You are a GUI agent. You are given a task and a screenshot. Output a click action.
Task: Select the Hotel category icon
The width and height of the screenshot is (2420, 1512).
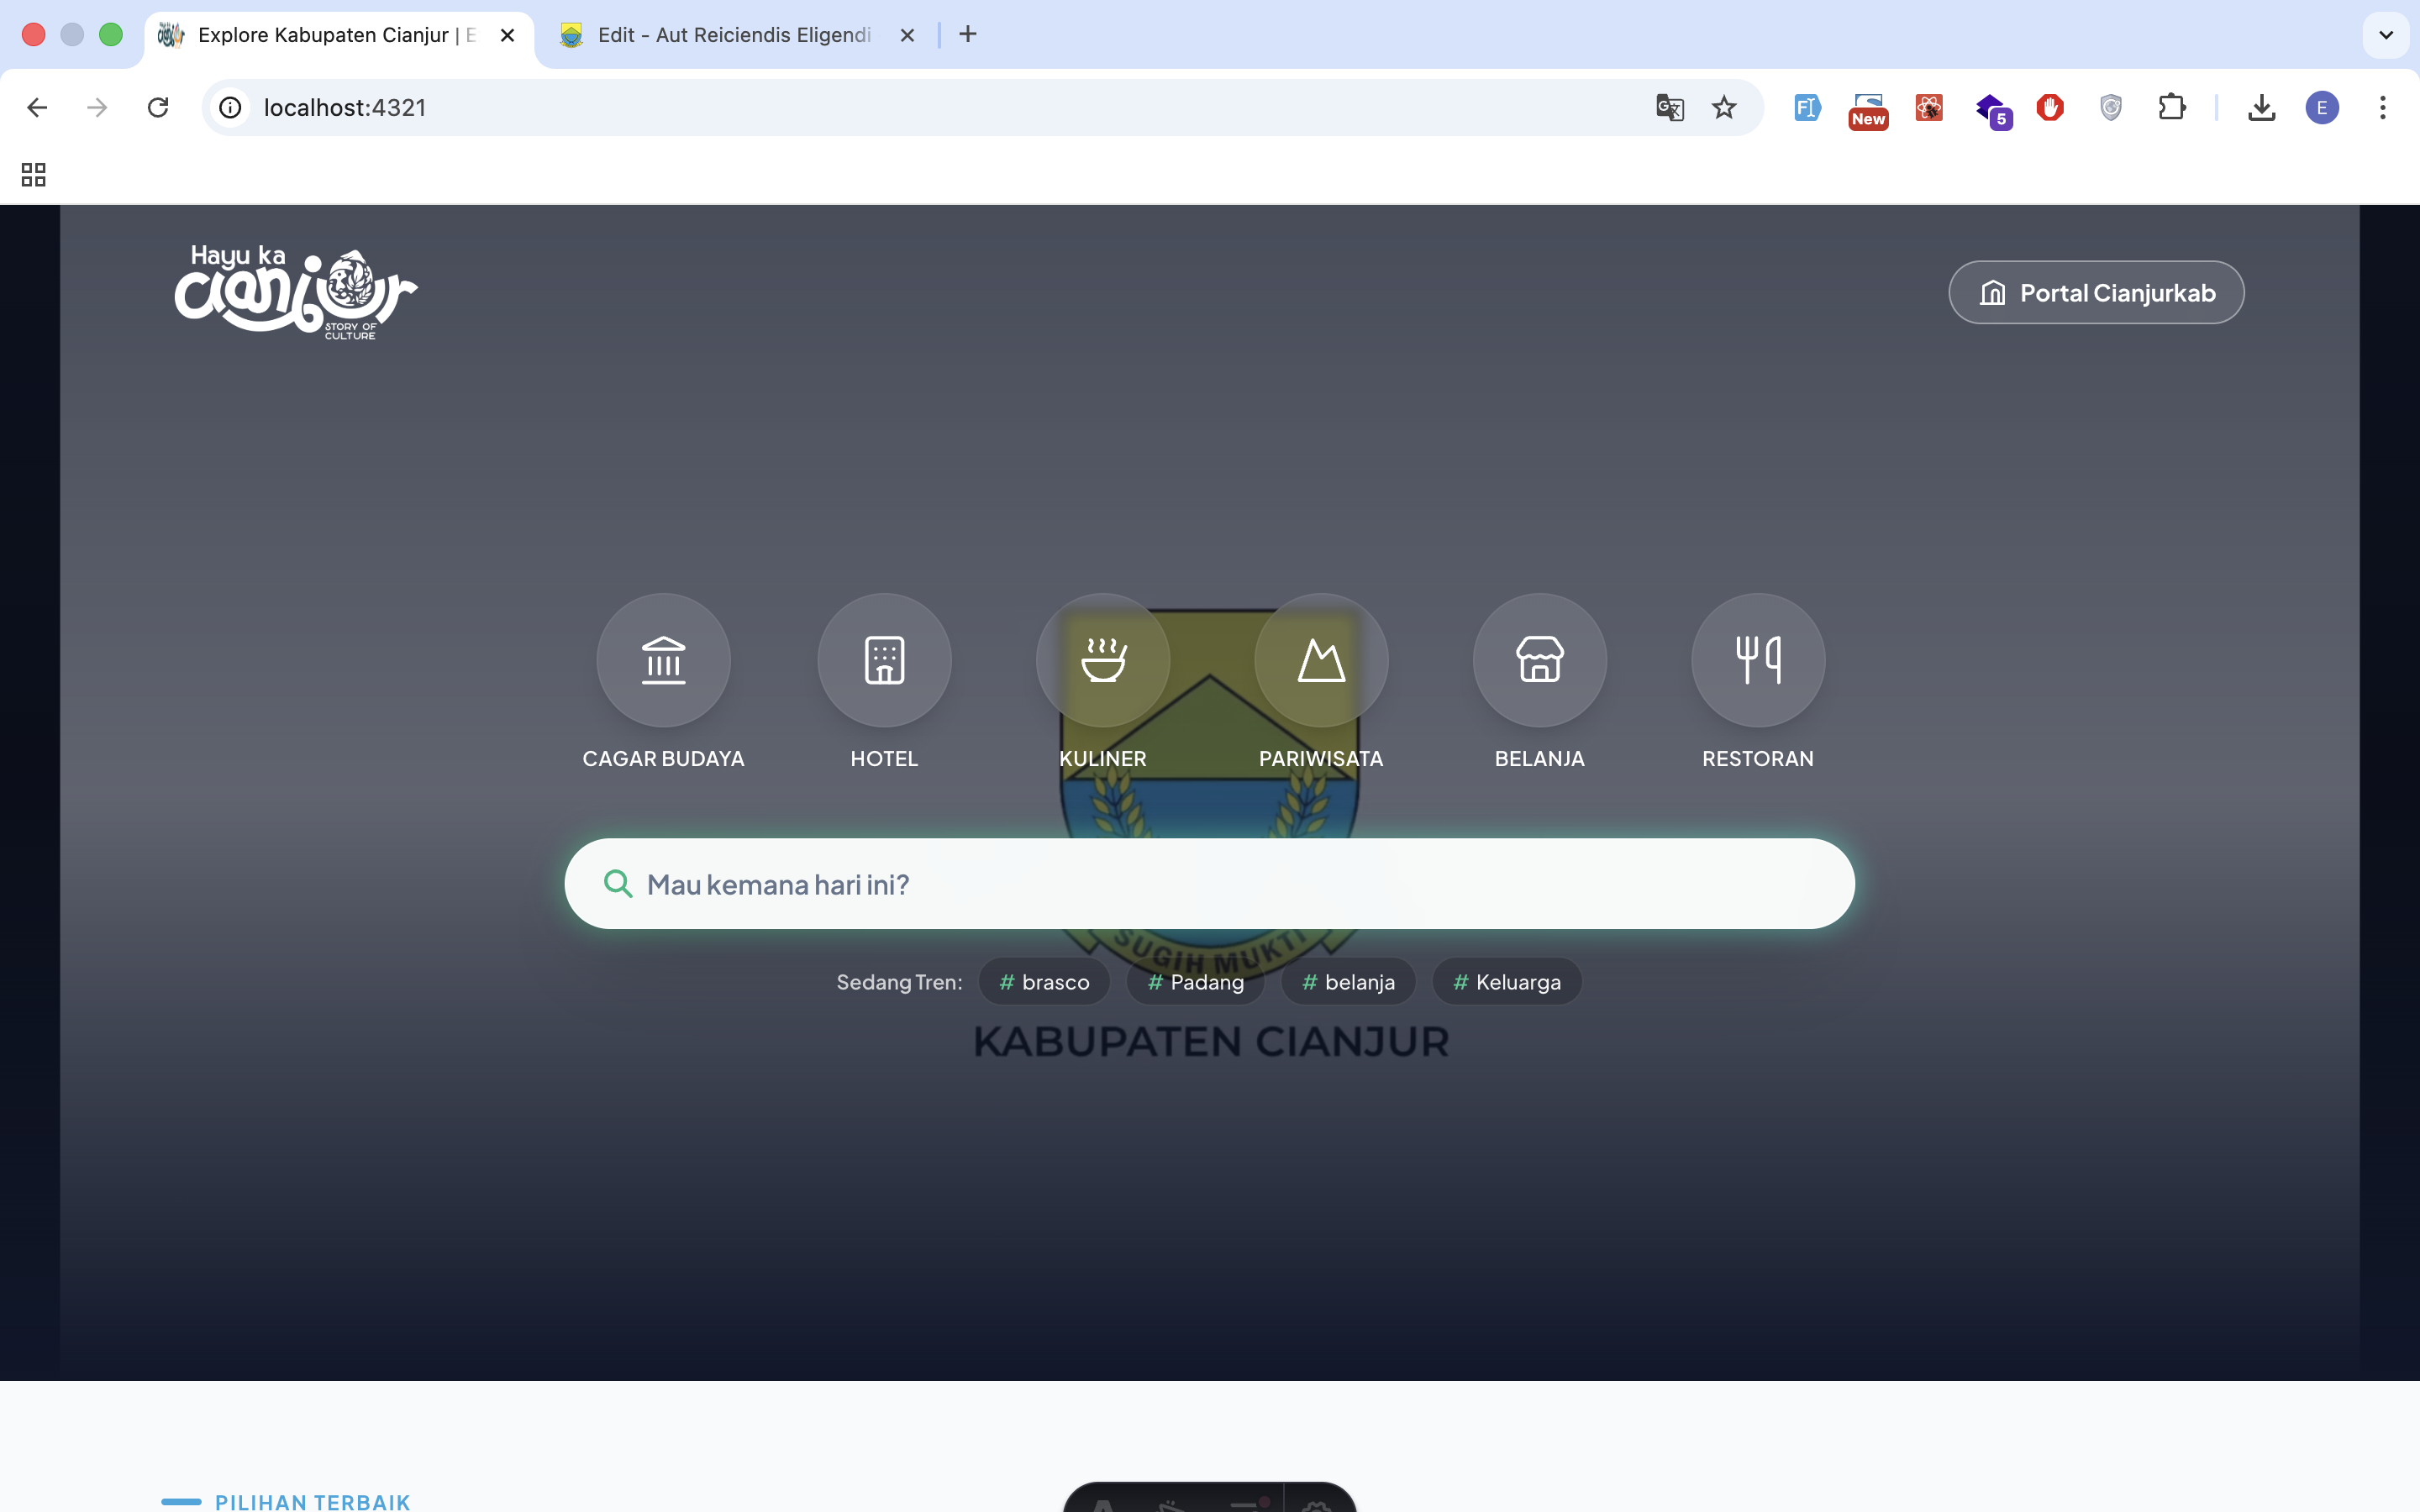click(x=884, y=660)
